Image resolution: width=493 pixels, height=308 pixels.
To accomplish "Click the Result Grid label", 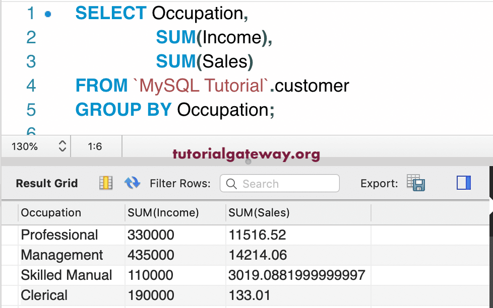I will [x=46, y=183].
